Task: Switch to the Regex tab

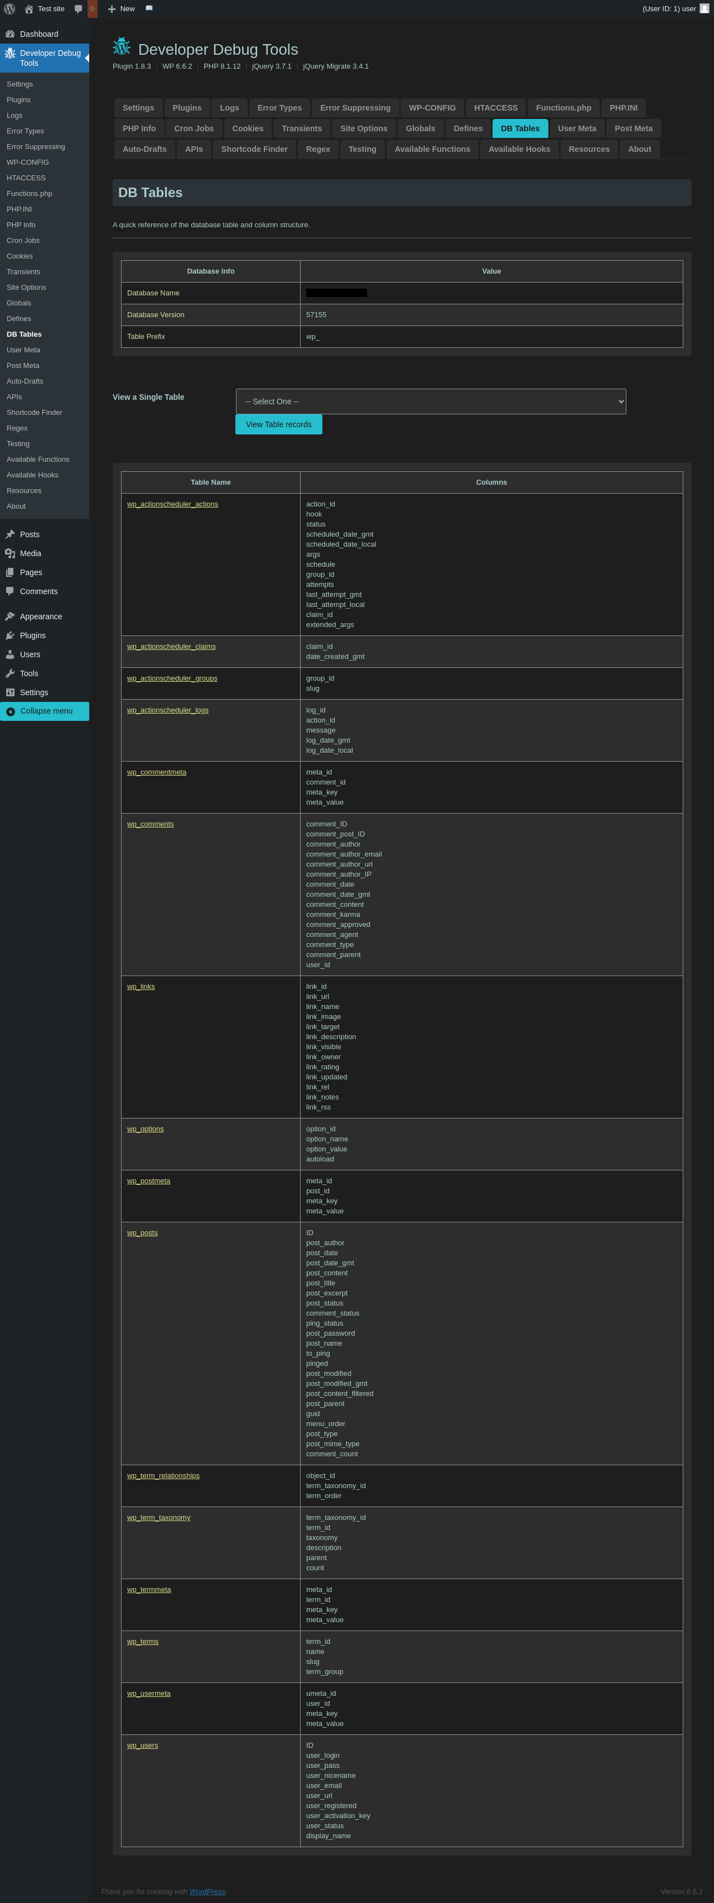Action: (x=318, y=149)
